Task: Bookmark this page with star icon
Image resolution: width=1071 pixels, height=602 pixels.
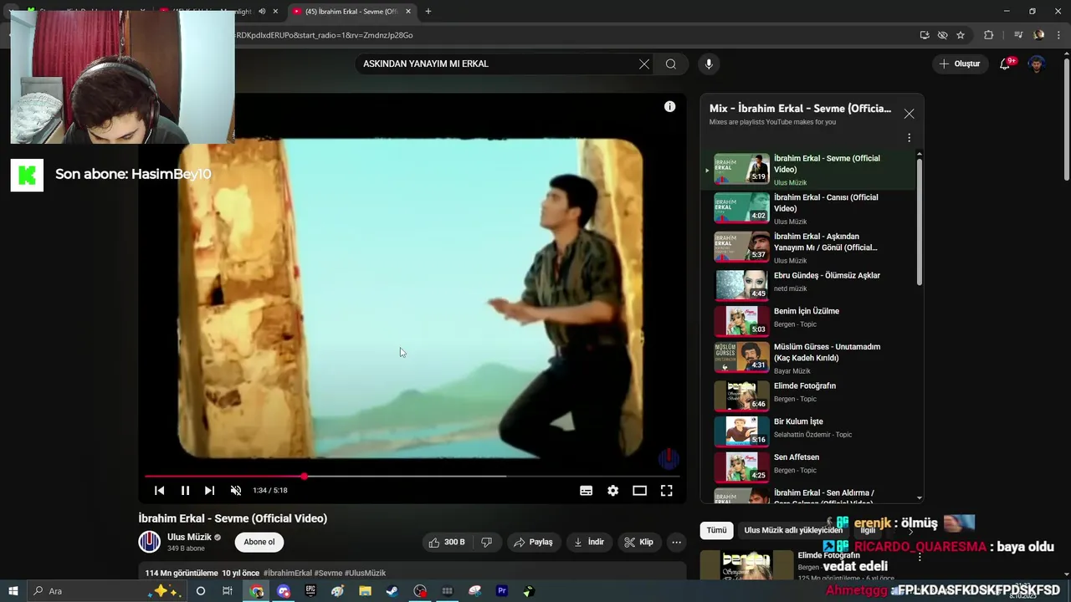Action: [961, 35]
